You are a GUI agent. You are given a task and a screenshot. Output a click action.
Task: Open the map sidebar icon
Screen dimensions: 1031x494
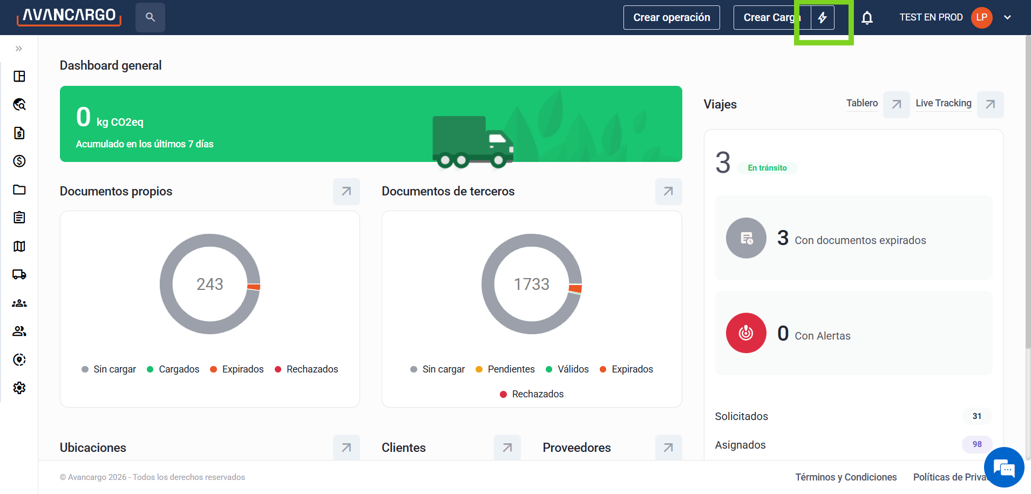point(19,246)
